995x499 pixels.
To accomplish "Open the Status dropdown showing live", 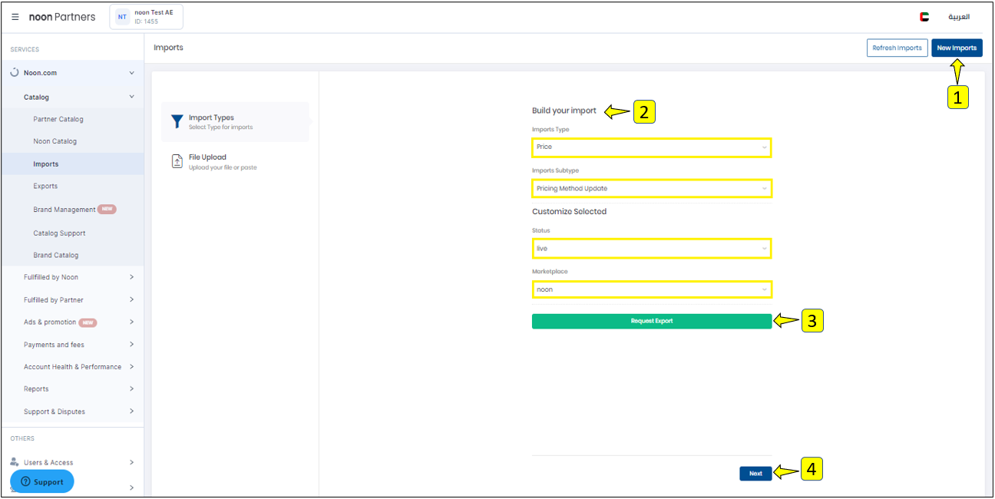I will coord(651,249).
